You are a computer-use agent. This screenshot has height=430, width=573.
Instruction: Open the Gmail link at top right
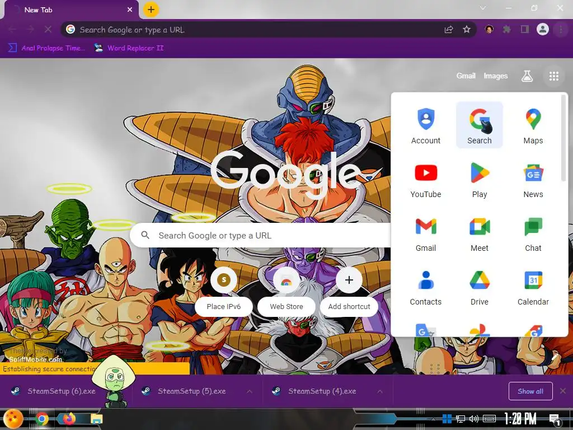click(x=466, y=76)
